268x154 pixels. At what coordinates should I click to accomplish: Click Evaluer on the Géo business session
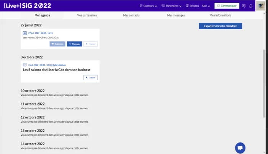pyautogui.click(x=90, y=77)
